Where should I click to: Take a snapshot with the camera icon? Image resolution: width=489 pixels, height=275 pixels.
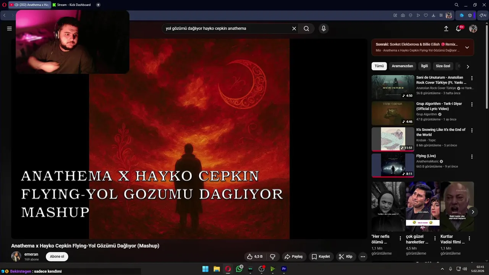[x=403, y=15]
